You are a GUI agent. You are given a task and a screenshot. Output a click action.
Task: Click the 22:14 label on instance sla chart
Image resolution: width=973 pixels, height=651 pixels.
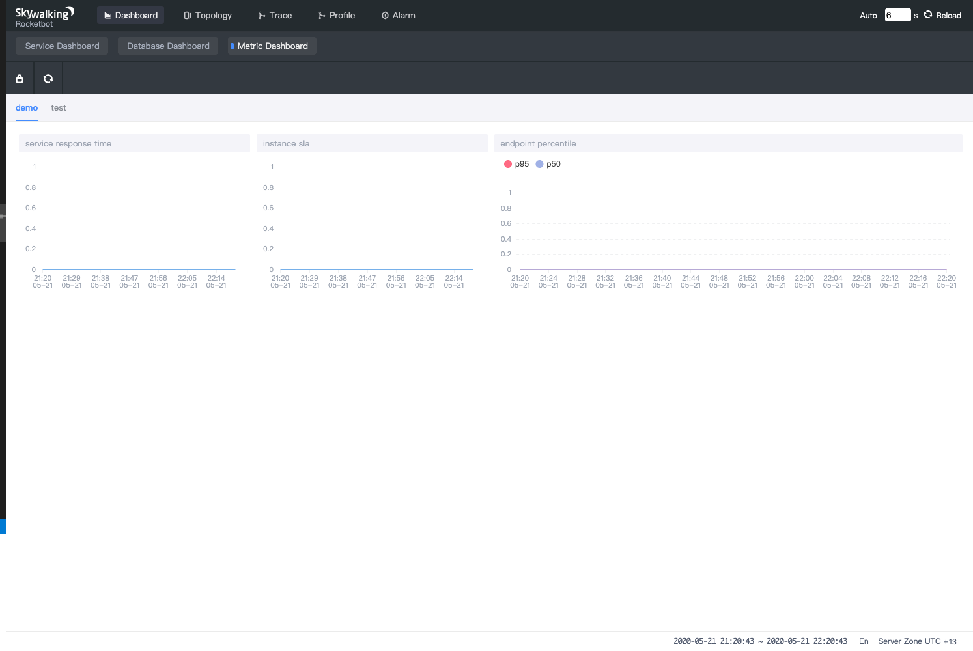coord(454,282)
